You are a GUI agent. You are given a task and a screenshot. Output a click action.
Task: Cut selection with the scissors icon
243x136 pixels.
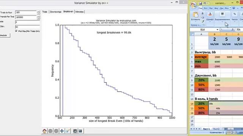click(202, 14)
